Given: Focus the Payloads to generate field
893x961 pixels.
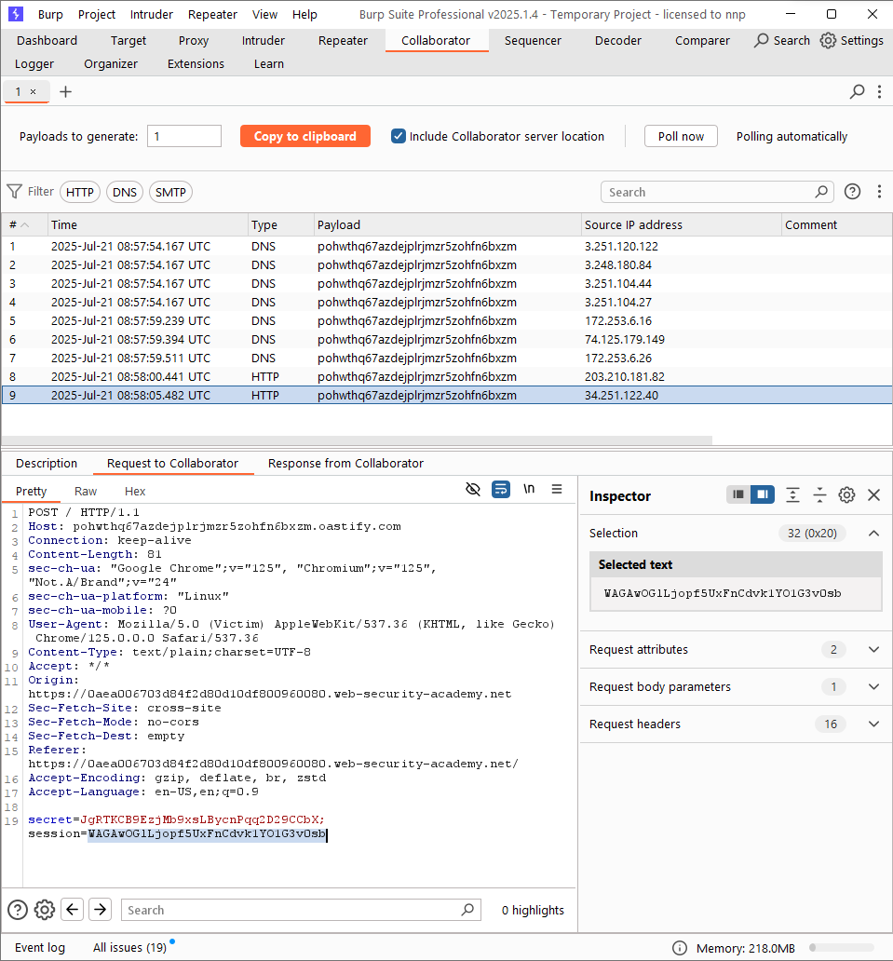Looking at the screenshot, I should tap(183, 136).
